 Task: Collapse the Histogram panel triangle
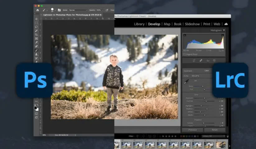pos(224,30)
